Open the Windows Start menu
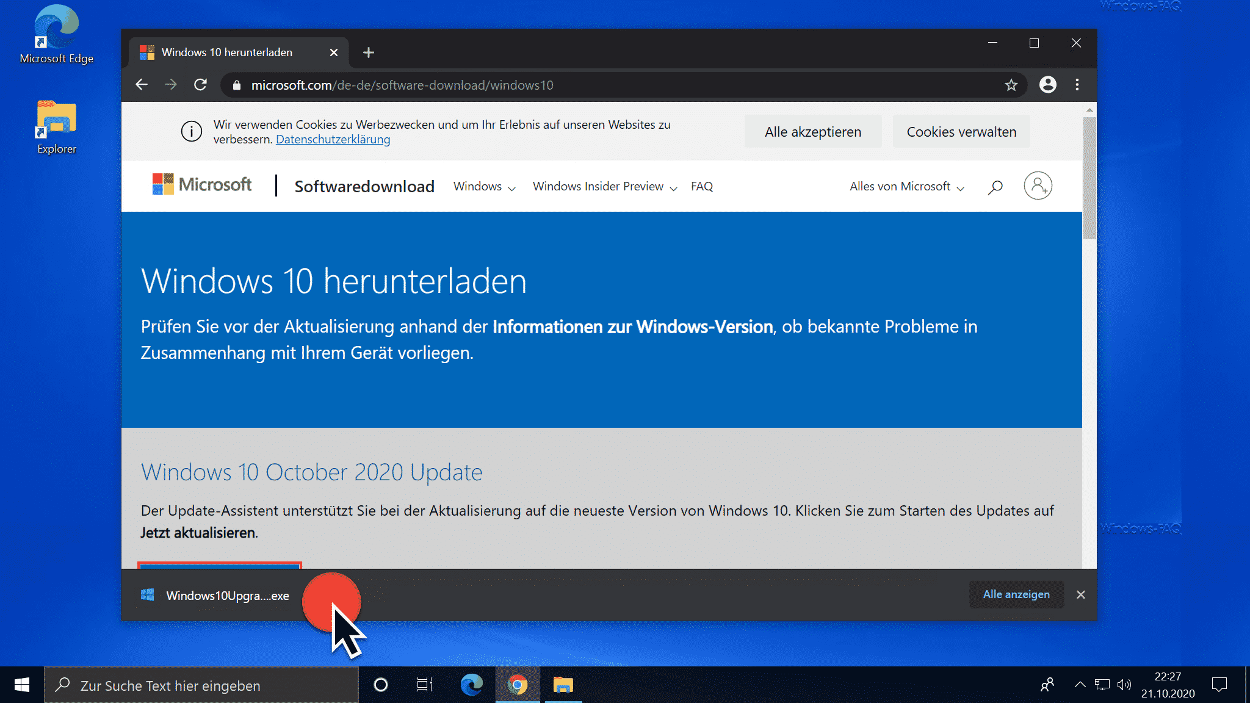1250x703 pixels. [x=22, y=685]
